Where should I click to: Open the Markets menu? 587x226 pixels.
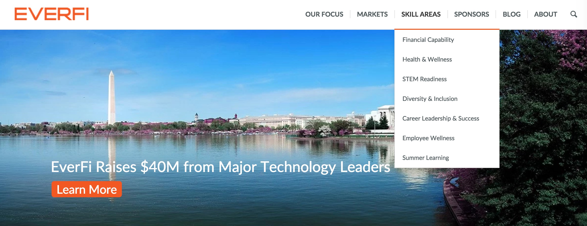[x=372, y=14]
